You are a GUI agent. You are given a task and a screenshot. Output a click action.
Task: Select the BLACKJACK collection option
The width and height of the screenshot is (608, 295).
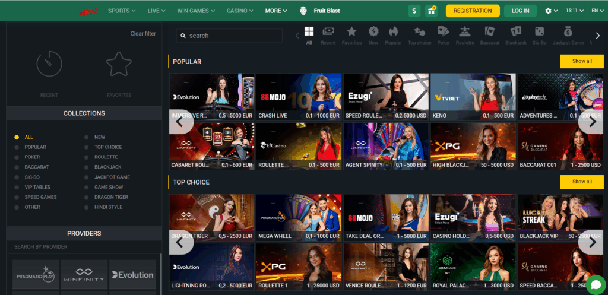(103, 167)
